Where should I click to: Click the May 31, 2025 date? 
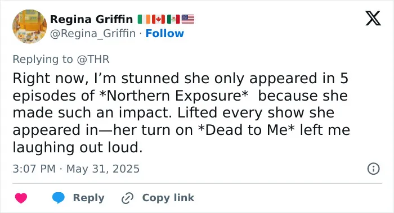tap(103, 169)
